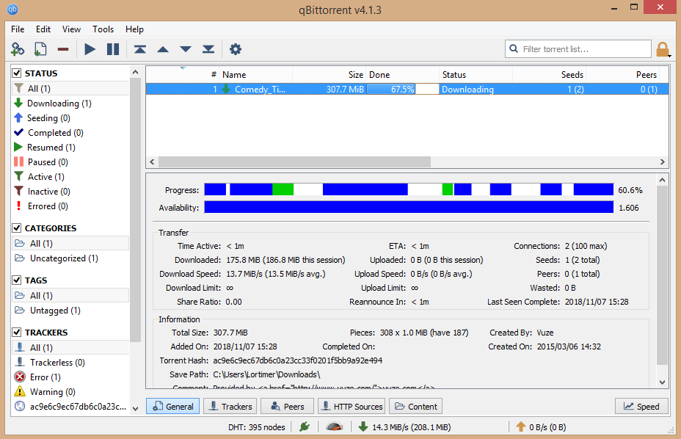This screenshot has width=681, height=439.
Task: Move torrent up in queue
Action: coord(163,49)
